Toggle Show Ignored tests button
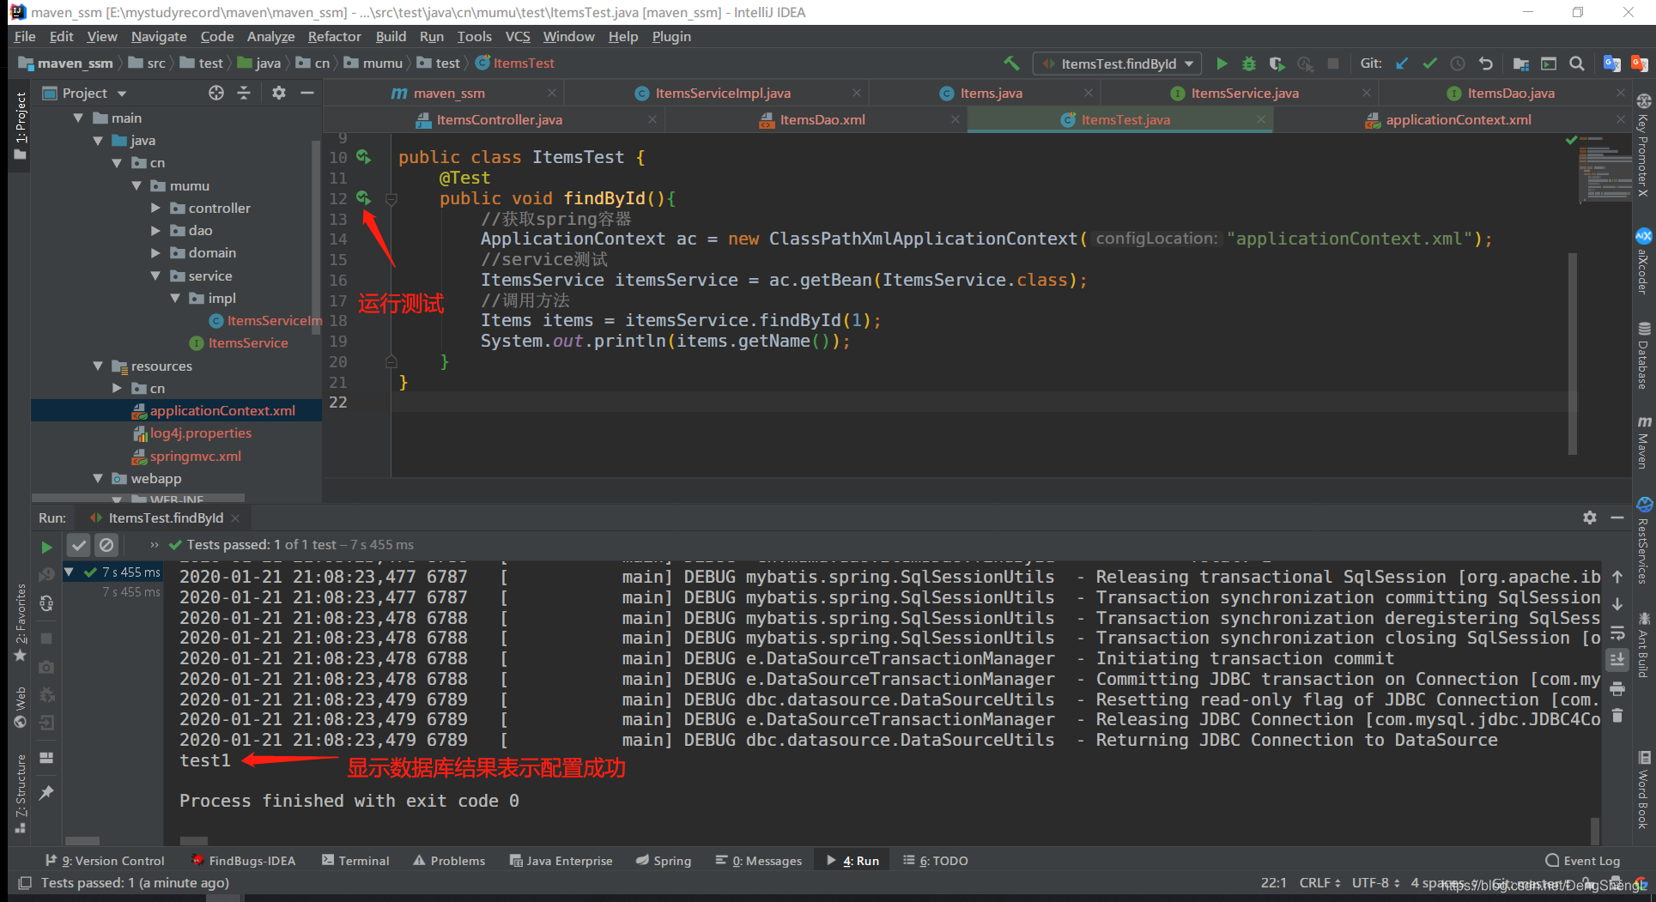The image size is (1656, 902). tap(106, 545)
